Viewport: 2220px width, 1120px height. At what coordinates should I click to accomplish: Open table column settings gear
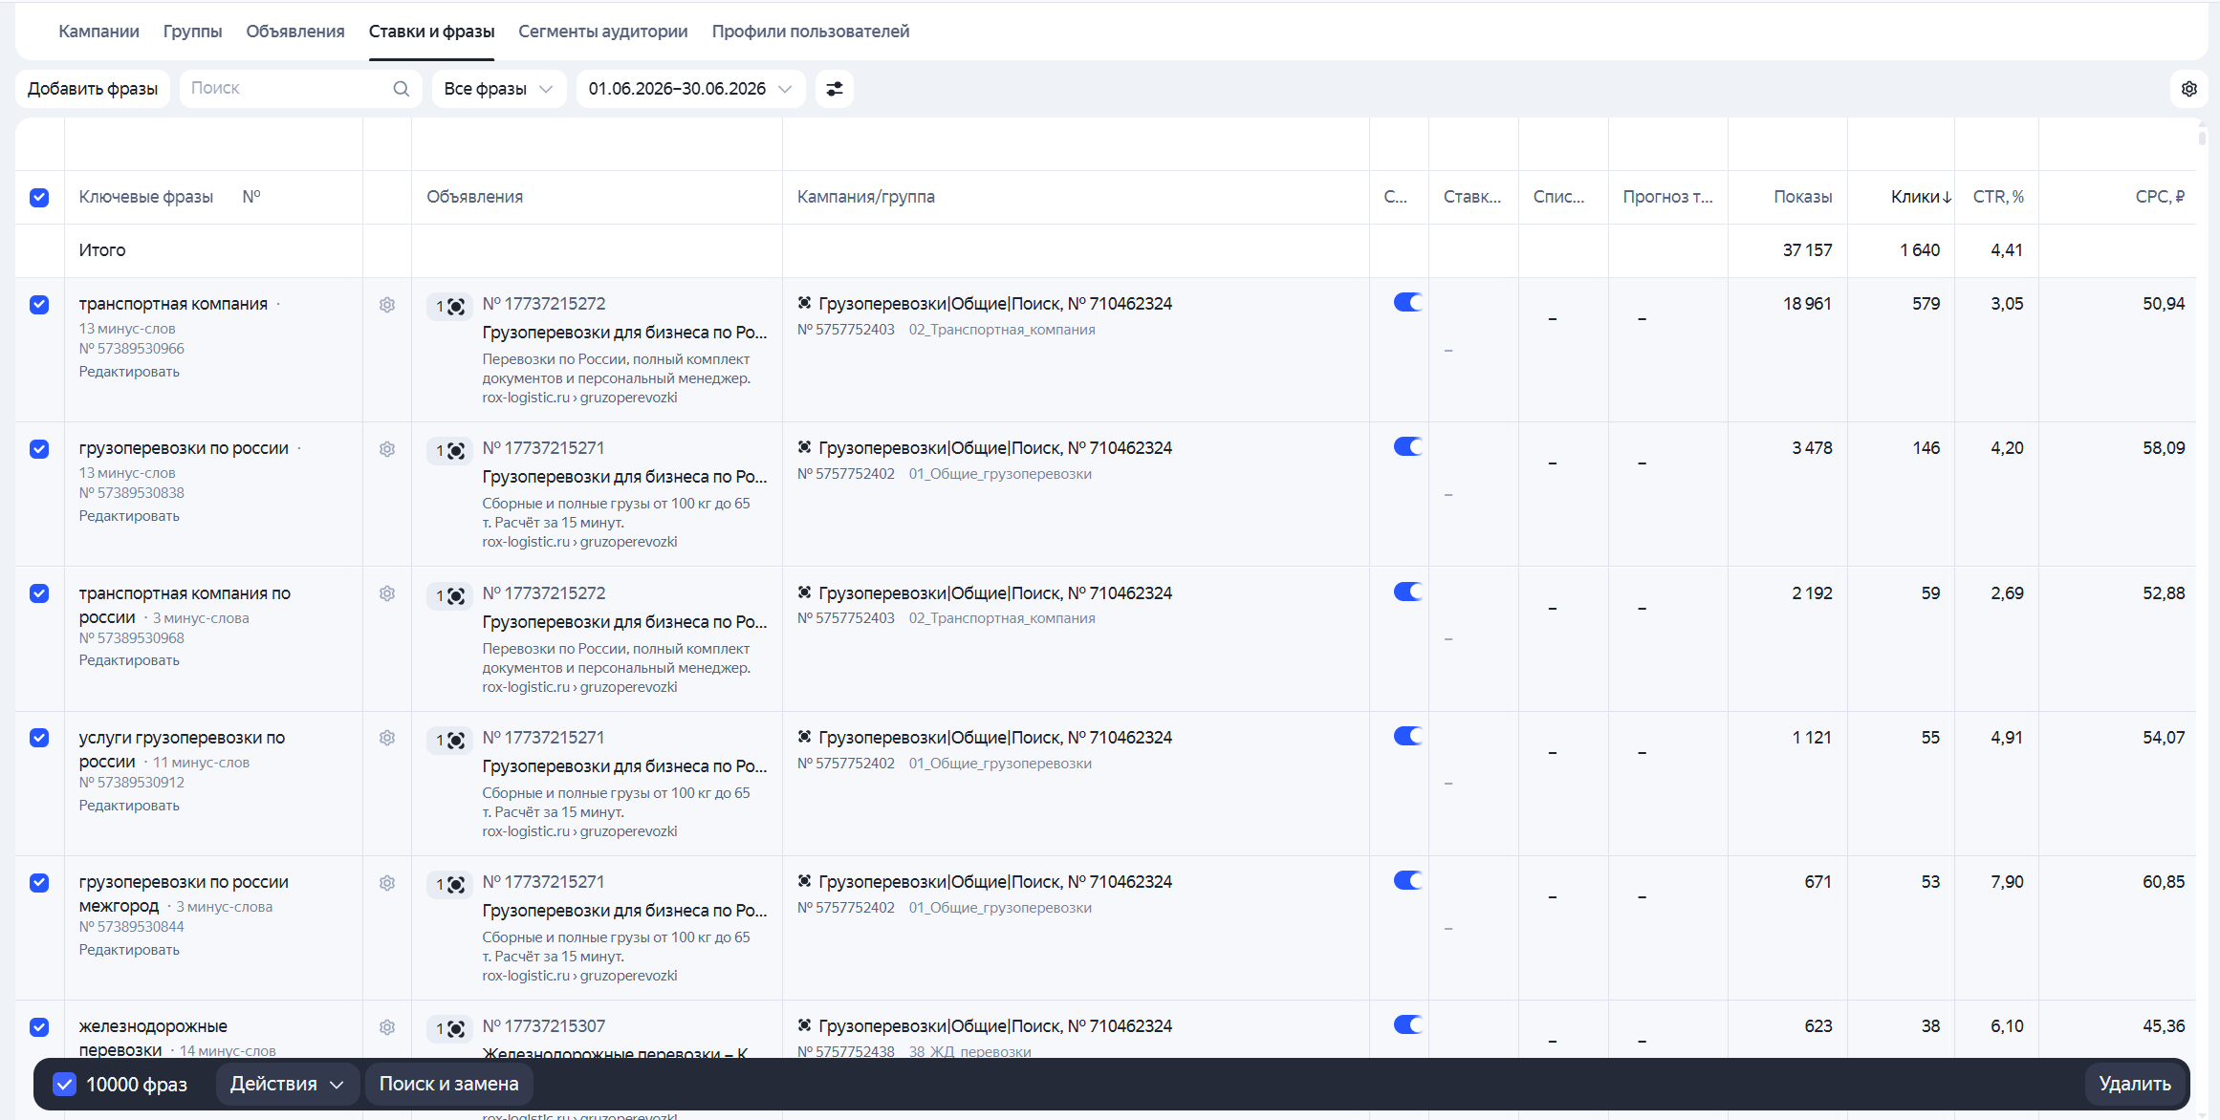coord(2188,89)
